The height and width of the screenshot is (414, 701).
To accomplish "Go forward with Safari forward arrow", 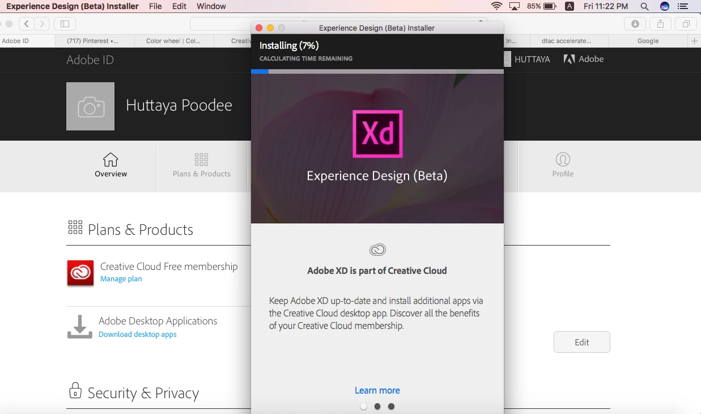I will click(x=42, y=24).
